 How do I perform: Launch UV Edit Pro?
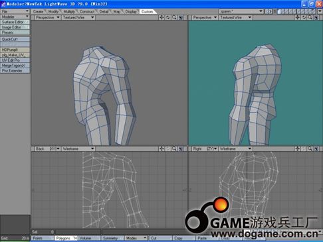point(15,60)
